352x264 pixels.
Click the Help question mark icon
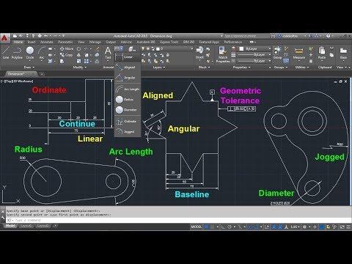coord(329,36)
